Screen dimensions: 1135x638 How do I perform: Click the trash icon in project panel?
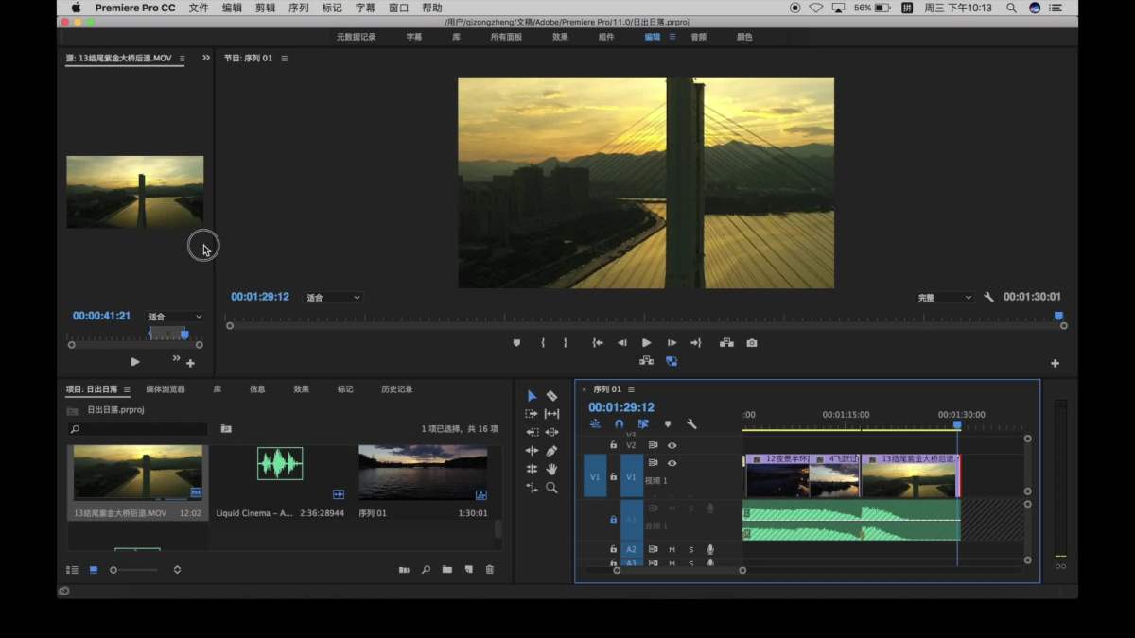pos(490,570)
